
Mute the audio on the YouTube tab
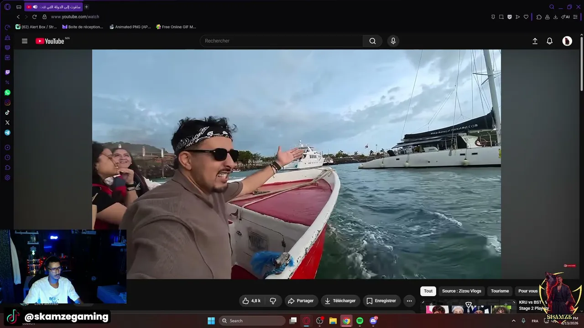35,7
